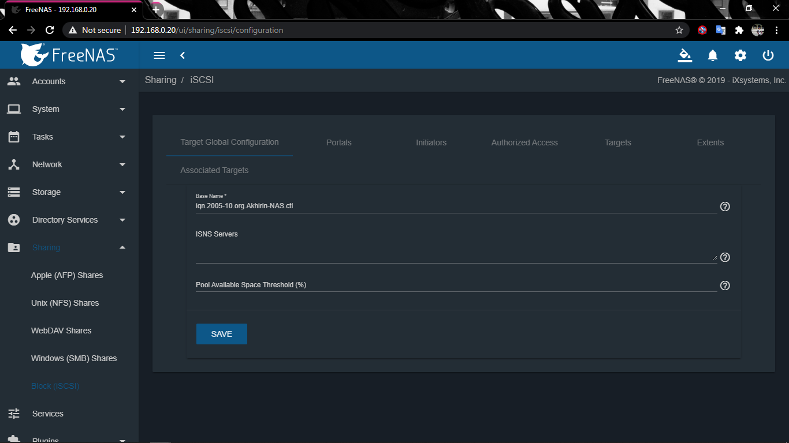Switch to the Extents tab
Screen dimensions: 789x443
click(710, 142)
